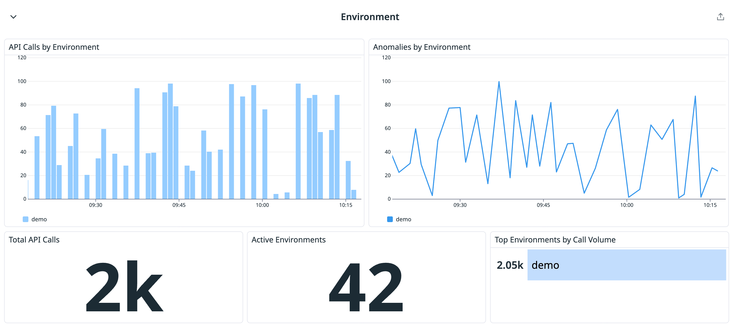
Task: Select Top Environments by Call Volume title
Action: click(555, 240)
